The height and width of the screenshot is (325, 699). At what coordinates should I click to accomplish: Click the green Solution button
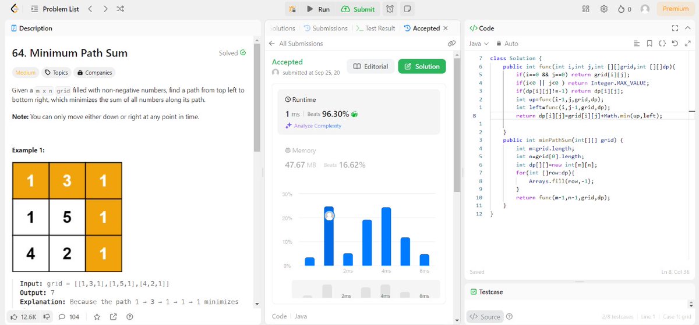[422, 66]
